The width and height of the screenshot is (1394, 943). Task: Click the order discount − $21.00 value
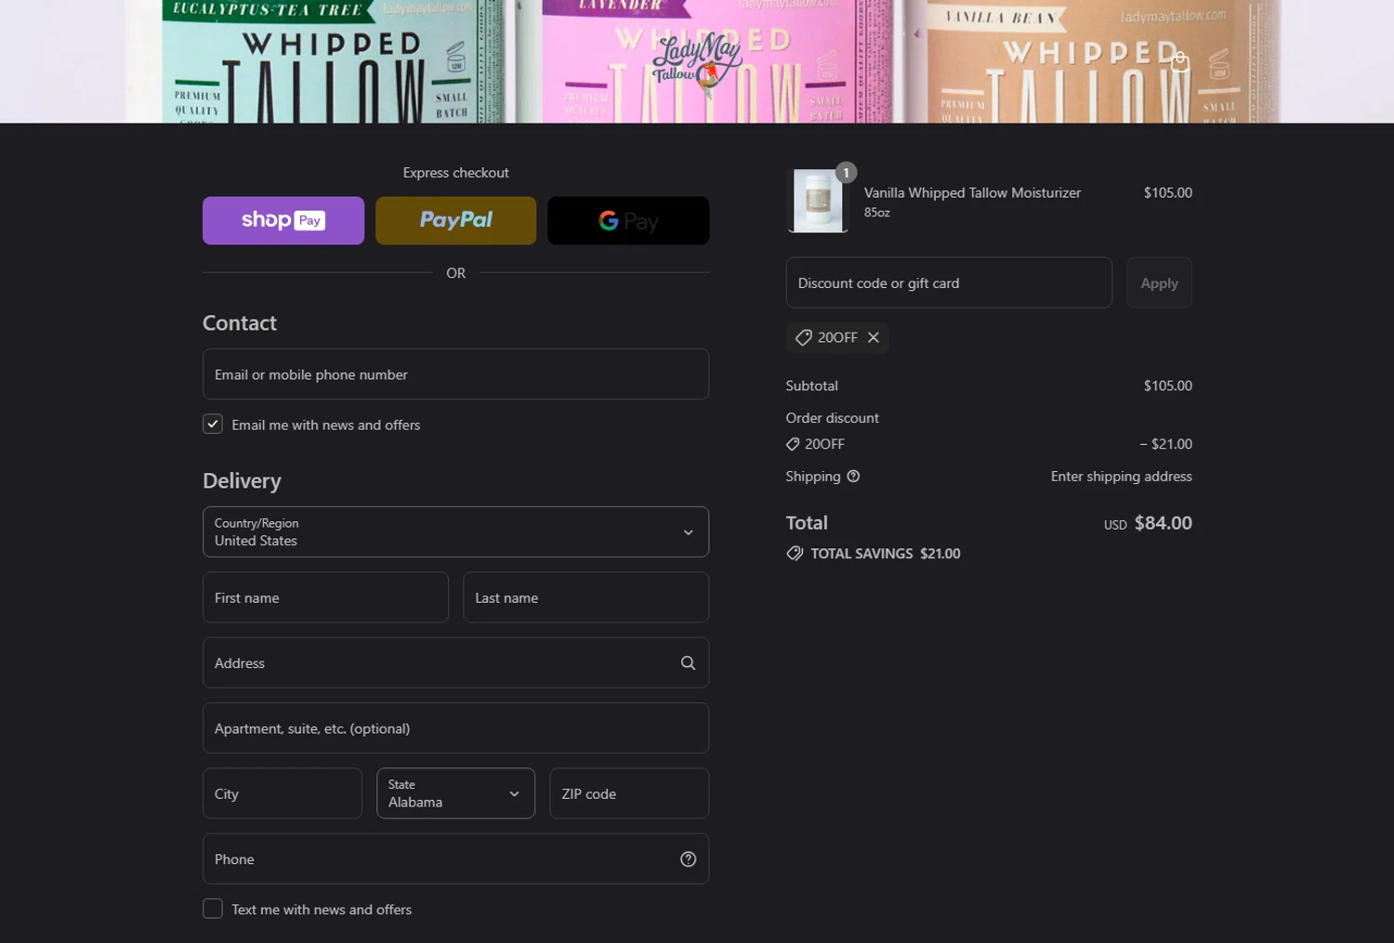click(1166, 444)
